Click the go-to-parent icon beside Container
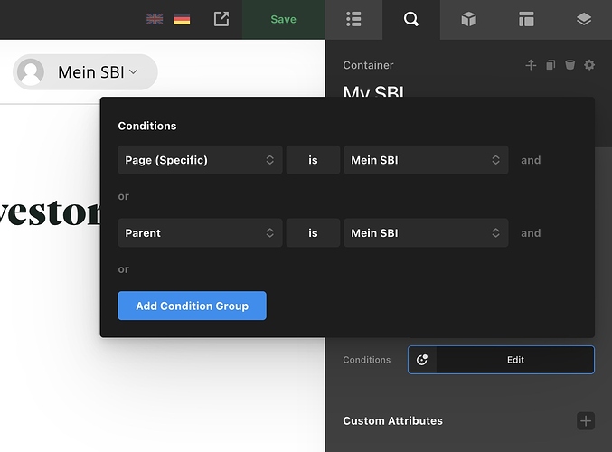The height and width of the screenshot is (452, 612). click(531, 65)
